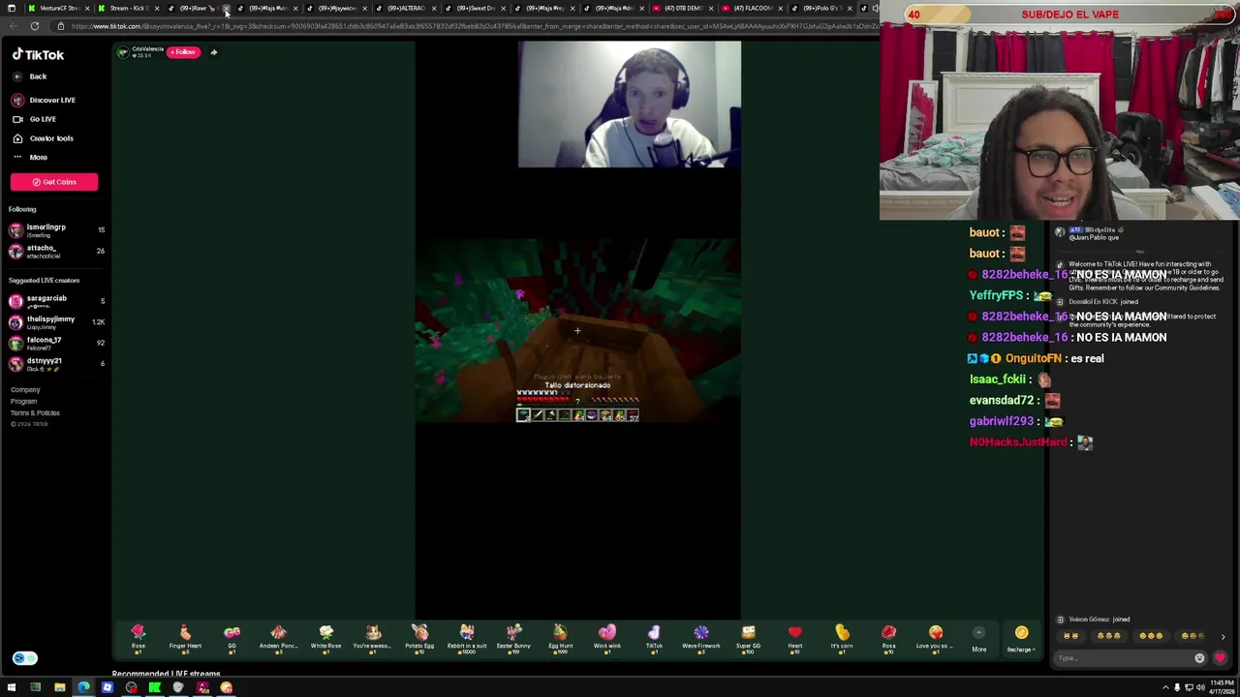The image size is (1240, 697).
Task: Go back using the Back arrow
Action: [x=29, y=76]
